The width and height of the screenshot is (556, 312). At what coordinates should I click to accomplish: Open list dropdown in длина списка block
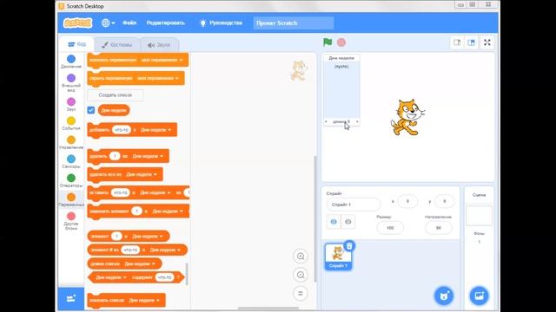(x=140, y=263)
